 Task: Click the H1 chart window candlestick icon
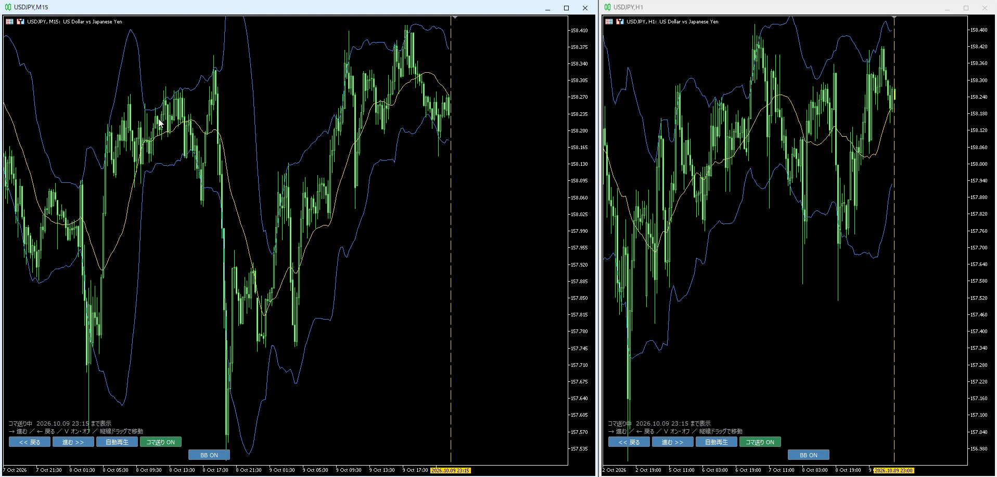607,7
